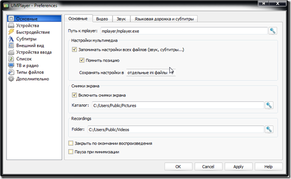Select ТВ и радио in the sidebar
This screenshot has height=179, width=291.
[34, 65]
